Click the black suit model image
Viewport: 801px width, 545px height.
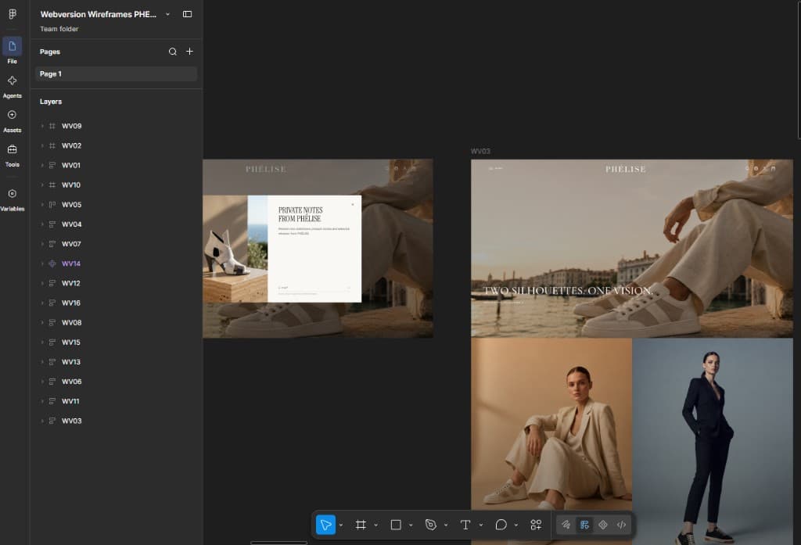(713, 441)
